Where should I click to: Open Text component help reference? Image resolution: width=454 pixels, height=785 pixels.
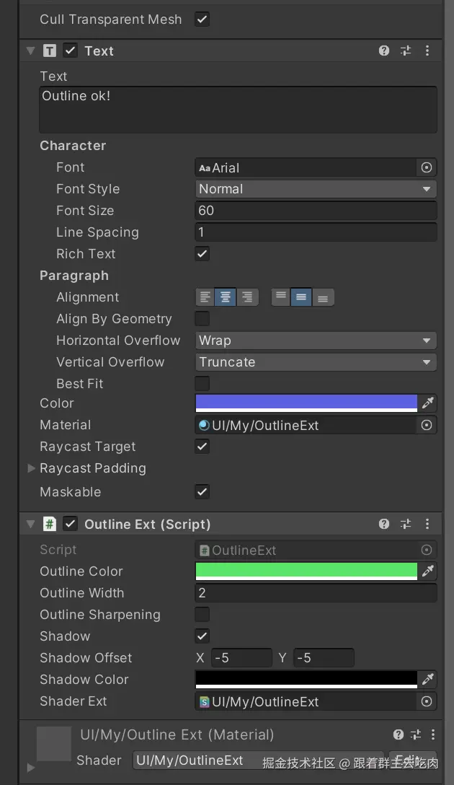pyautogui.click(x=384, y=51)
